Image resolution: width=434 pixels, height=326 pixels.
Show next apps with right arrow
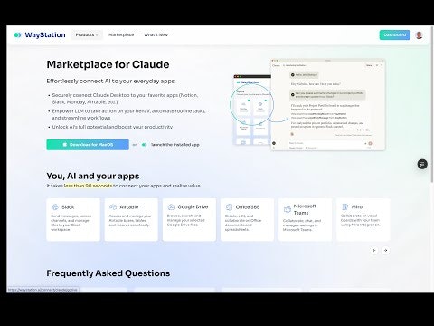coord(385,250)
